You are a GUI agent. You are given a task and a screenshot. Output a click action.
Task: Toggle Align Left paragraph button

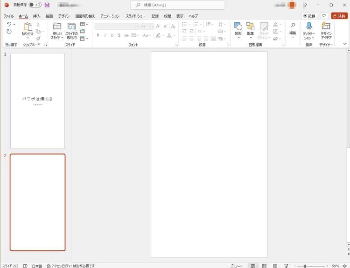[x=184, y=39]
